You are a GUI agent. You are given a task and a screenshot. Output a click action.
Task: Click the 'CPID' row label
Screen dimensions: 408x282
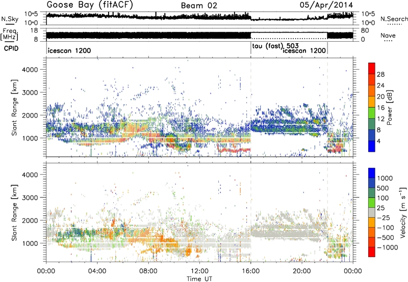point(11,48)
